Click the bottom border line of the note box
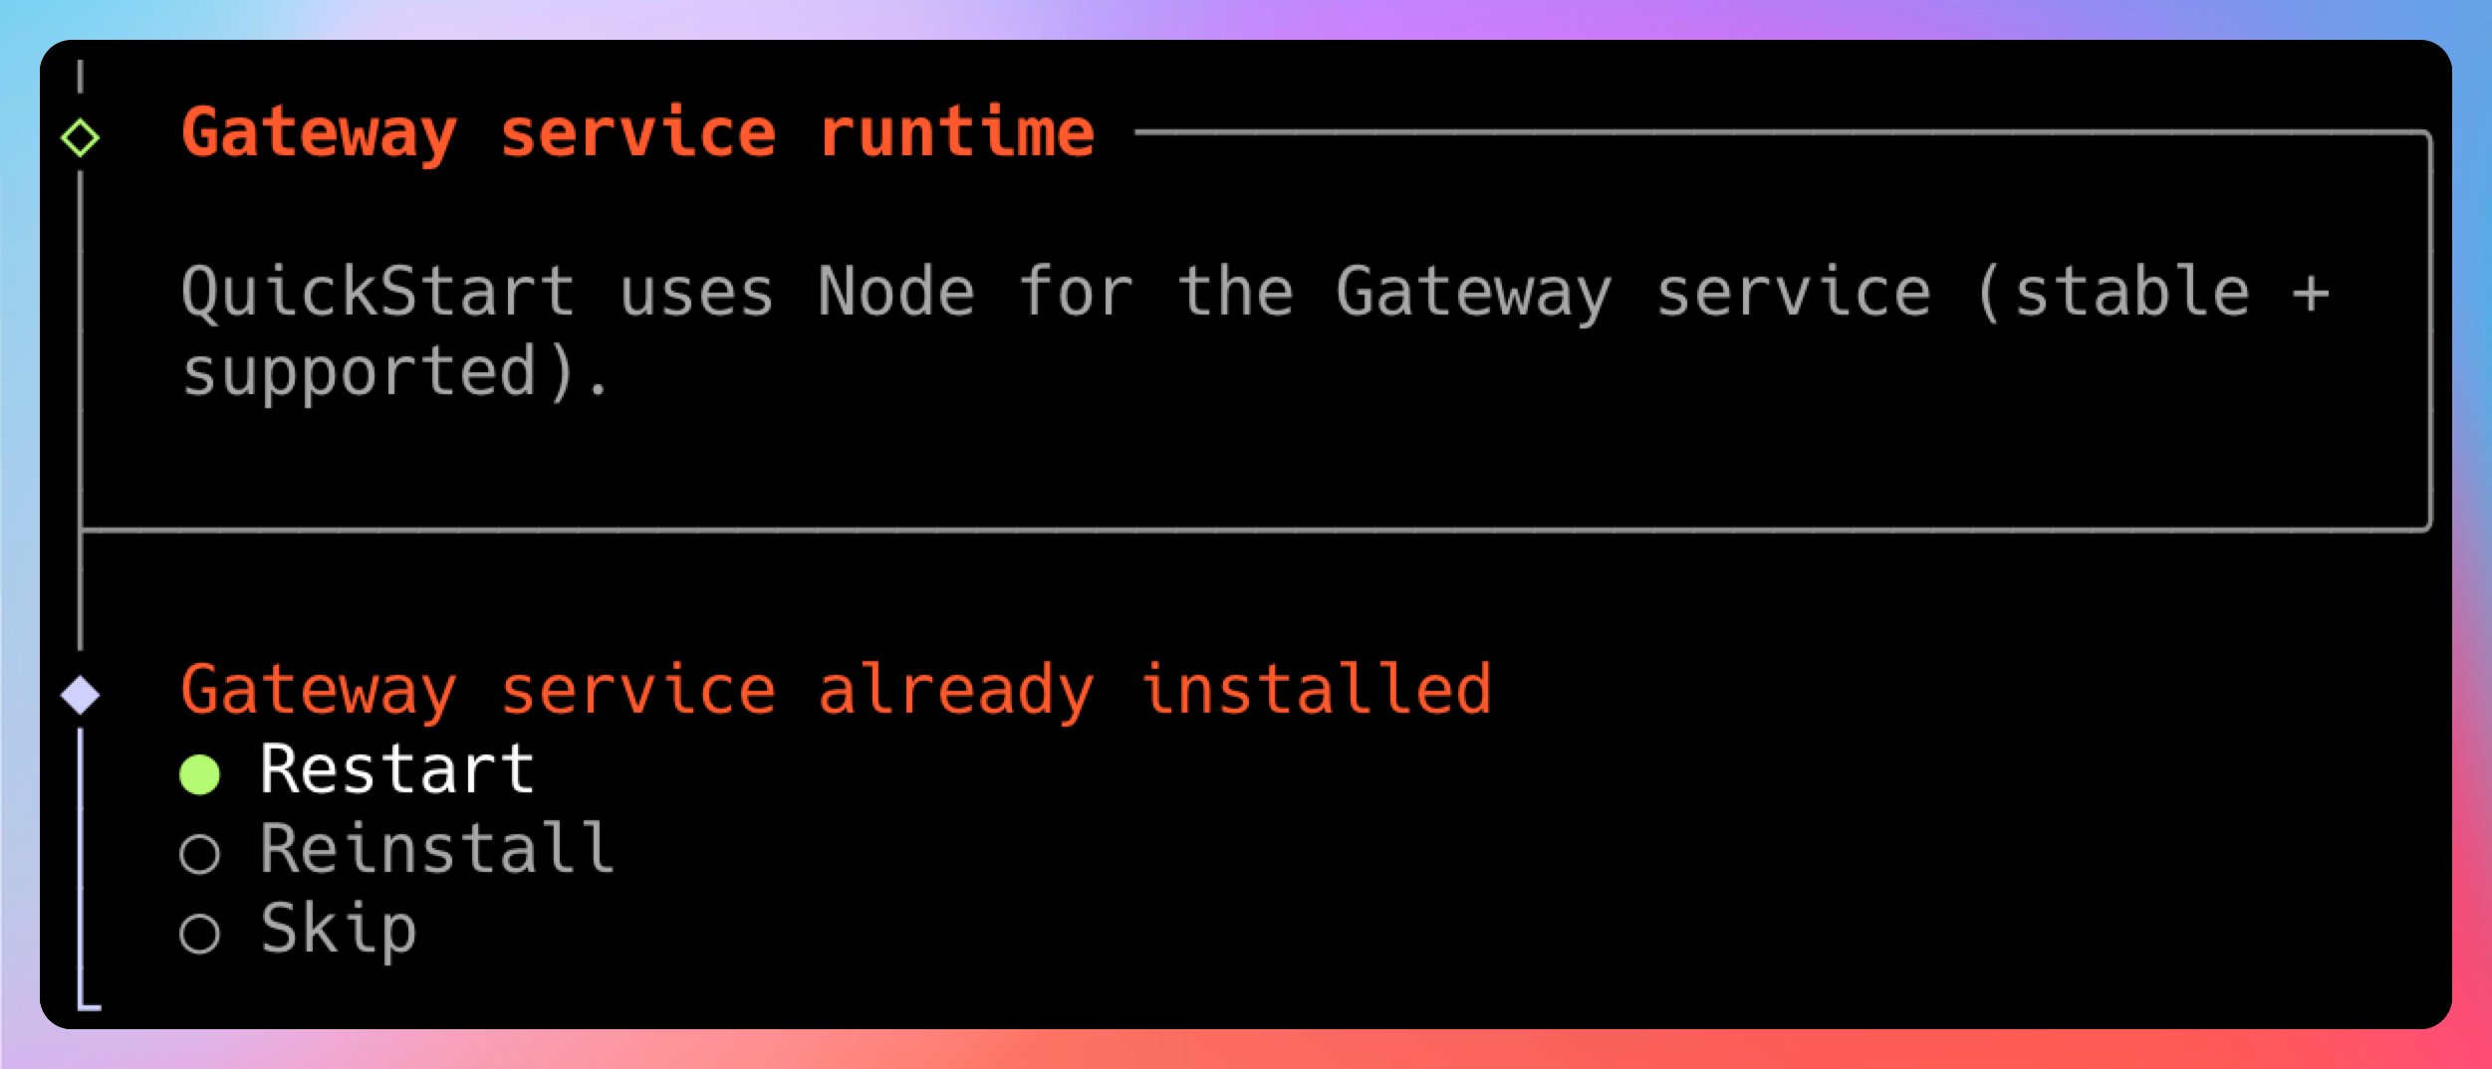 pos(1255,531)
